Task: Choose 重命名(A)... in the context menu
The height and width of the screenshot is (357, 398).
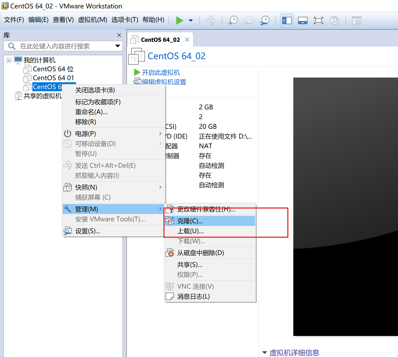Action: tap(114, 112)
